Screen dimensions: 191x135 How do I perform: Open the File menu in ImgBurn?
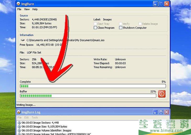[x=19, y=9]
